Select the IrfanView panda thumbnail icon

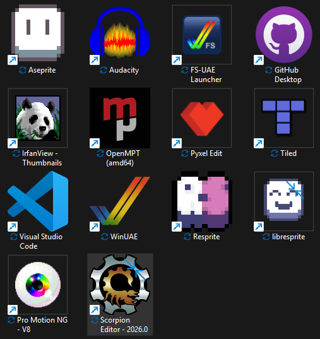[x=38, y=118]
